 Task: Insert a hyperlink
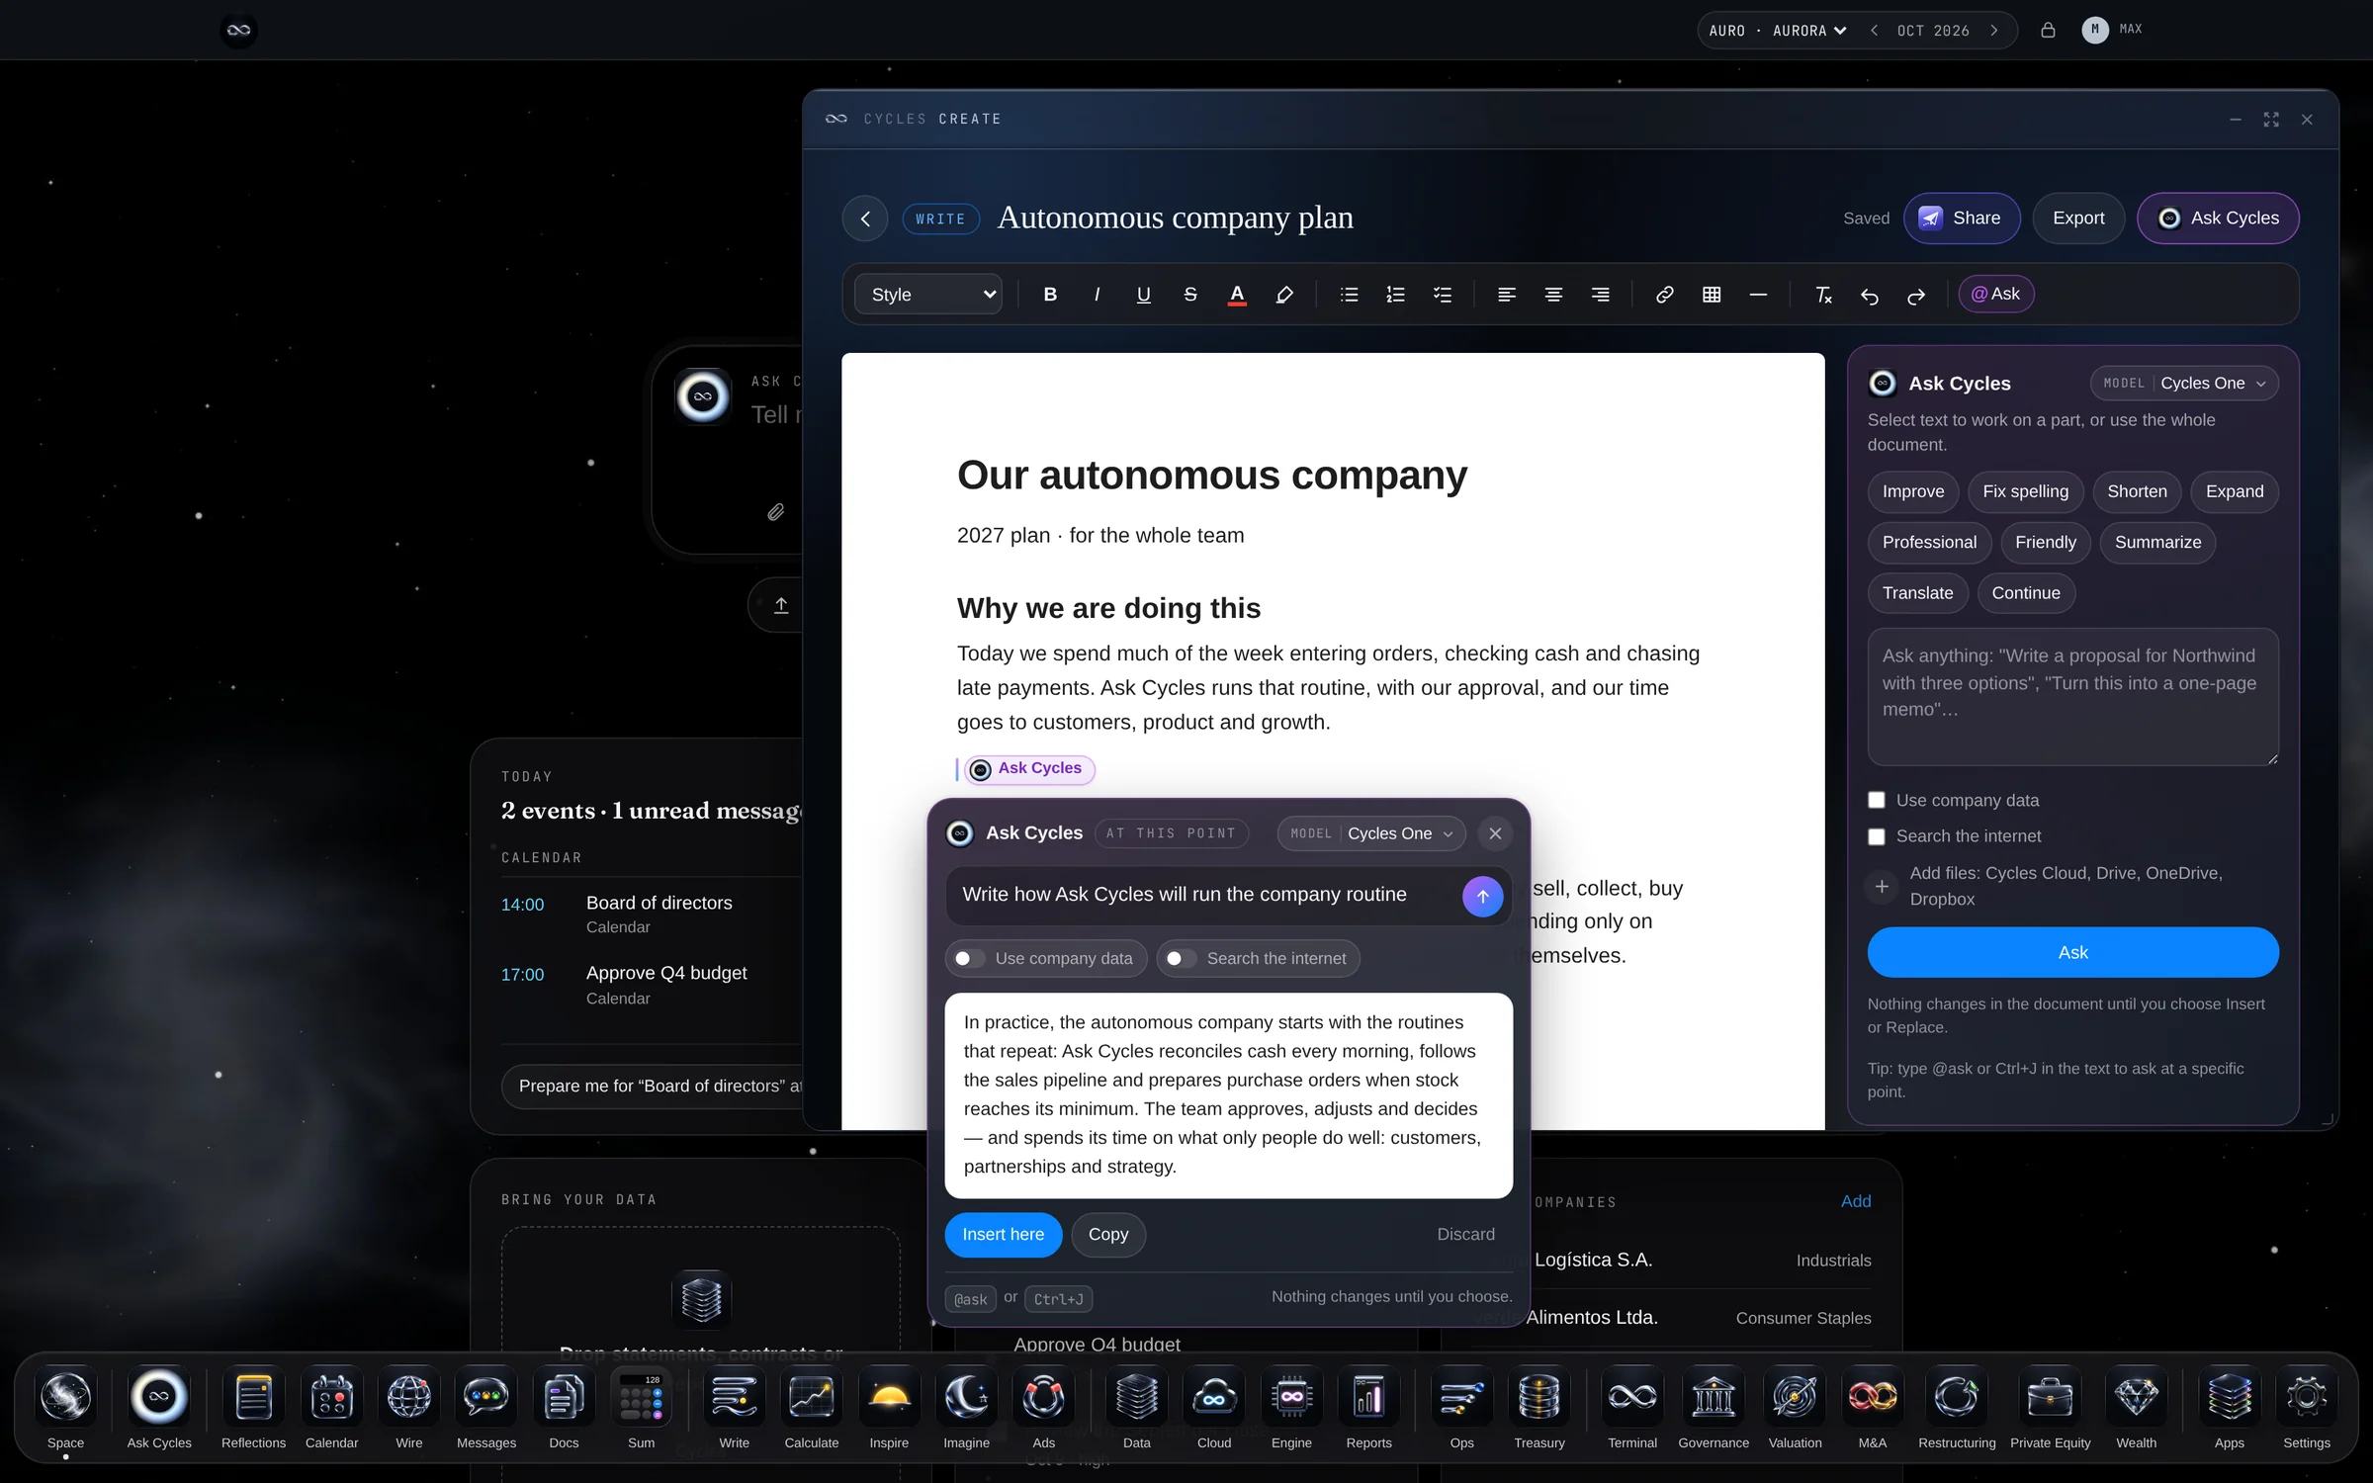click(1665, 295)
